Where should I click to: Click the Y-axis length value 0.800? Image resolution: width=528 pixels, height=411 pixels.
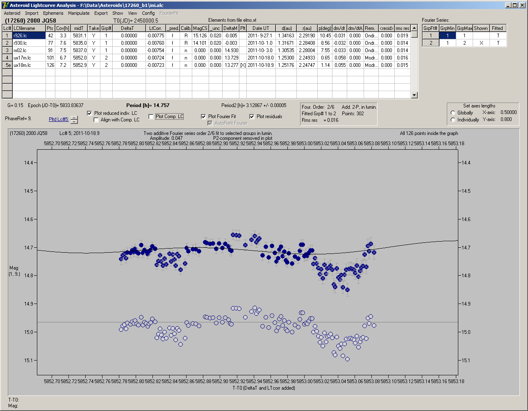(506, 119)
